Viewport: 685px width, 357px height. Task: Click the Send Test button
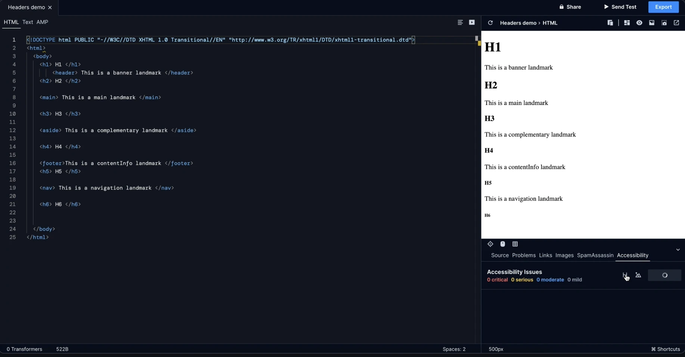pyautogui.click(x=620, y=7)
